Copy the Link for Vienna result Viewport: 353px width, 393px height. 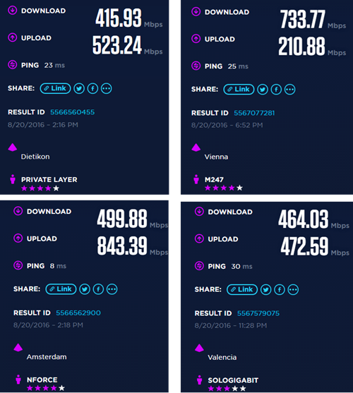(x=239, y=90)
